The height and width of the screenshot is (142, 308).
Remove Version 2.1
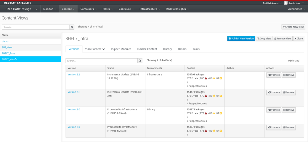pyautogui.click(x=288, y=92)
